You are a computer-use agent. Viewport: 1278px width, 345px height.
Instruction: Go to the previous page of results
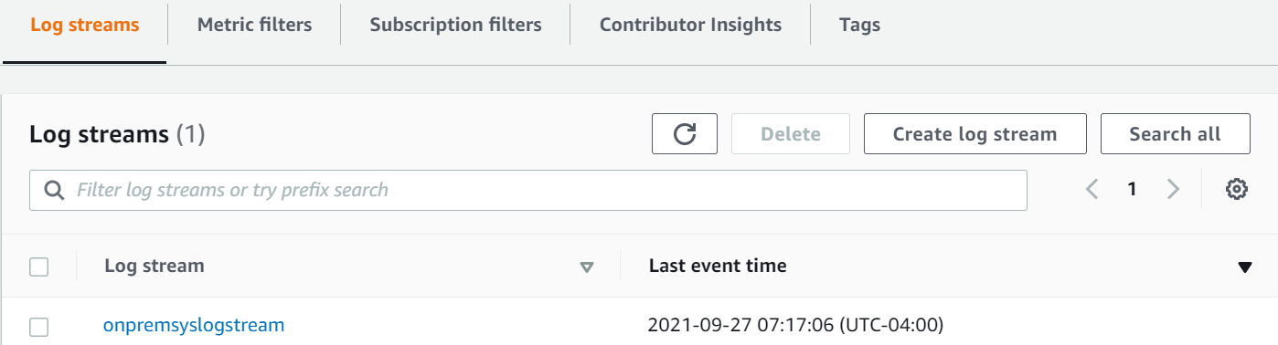click(x=1092, y=190)
